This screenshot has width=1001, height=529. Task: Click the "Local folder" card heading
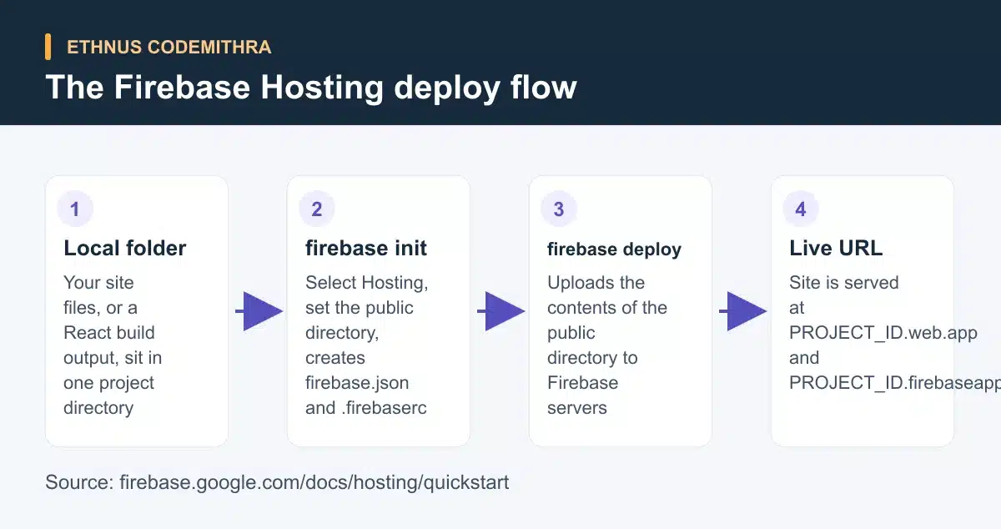click(x=125, y=248)
